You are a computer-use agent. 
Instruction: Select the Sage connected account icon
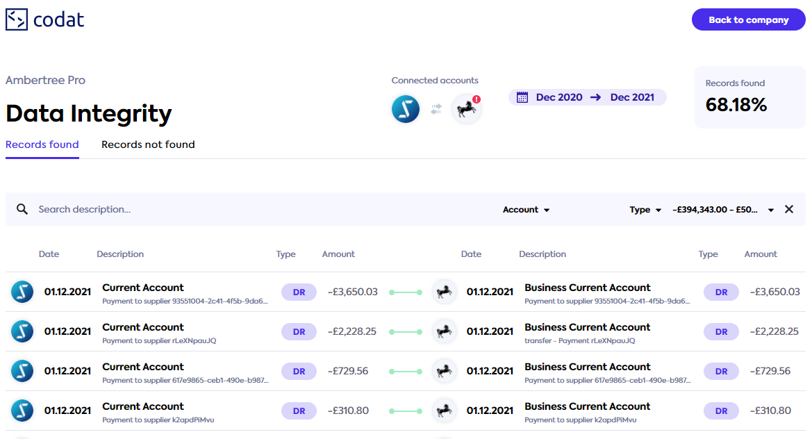(406, 109)
